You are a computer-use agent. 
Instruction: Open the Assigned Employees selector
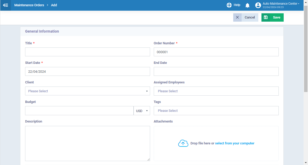(x=216, y=91)
